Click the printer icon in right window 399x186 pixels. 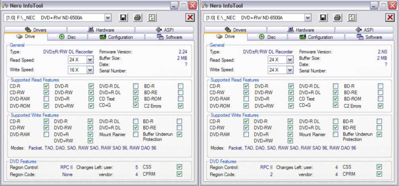tap(337, 18)
